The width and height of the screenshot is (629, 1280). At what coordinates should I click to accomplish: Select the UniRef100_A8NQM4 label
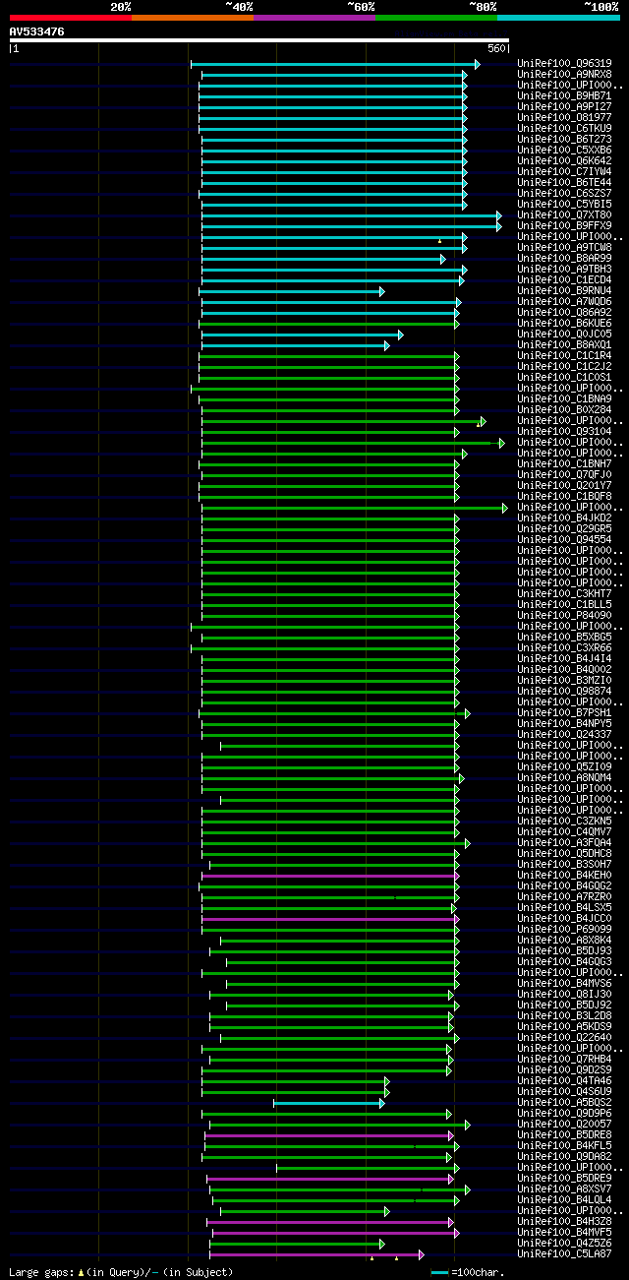564,778
